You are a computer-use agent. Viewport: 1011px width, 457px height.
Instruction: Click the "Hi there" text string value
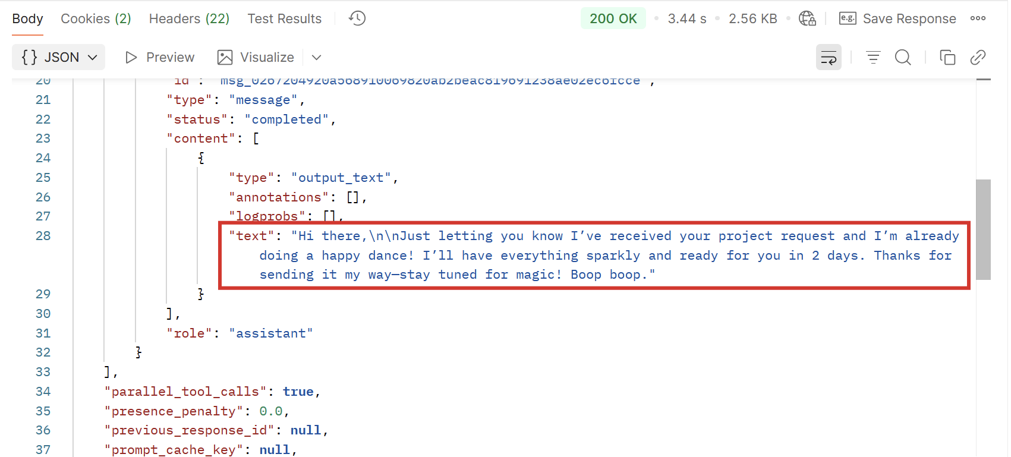[609, 256]
